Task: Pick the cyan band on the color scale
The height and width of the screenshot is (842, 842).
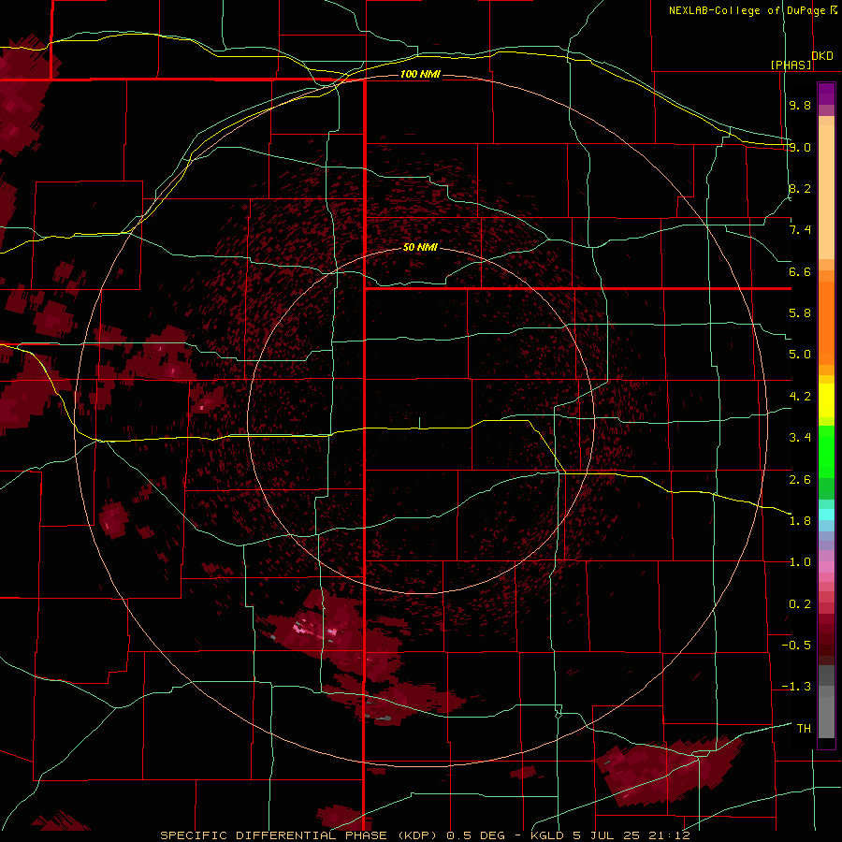Action: point(826,515)
